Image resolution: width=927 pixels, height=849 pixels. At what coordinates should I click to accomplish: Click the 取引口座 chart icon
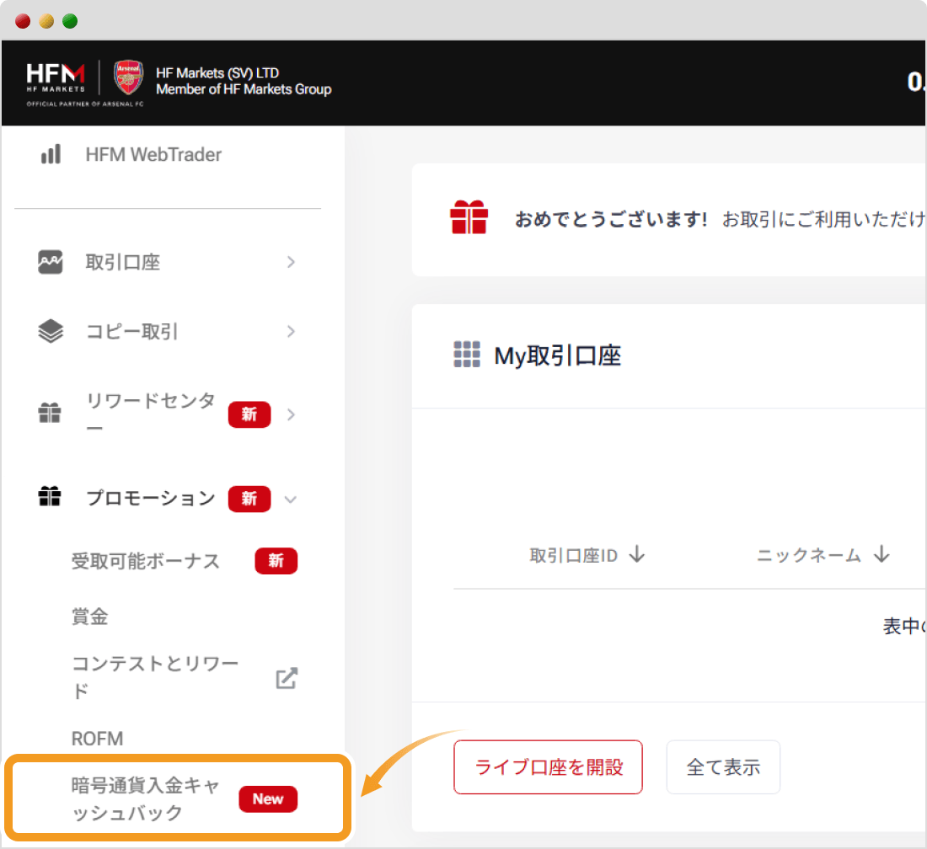51,262
